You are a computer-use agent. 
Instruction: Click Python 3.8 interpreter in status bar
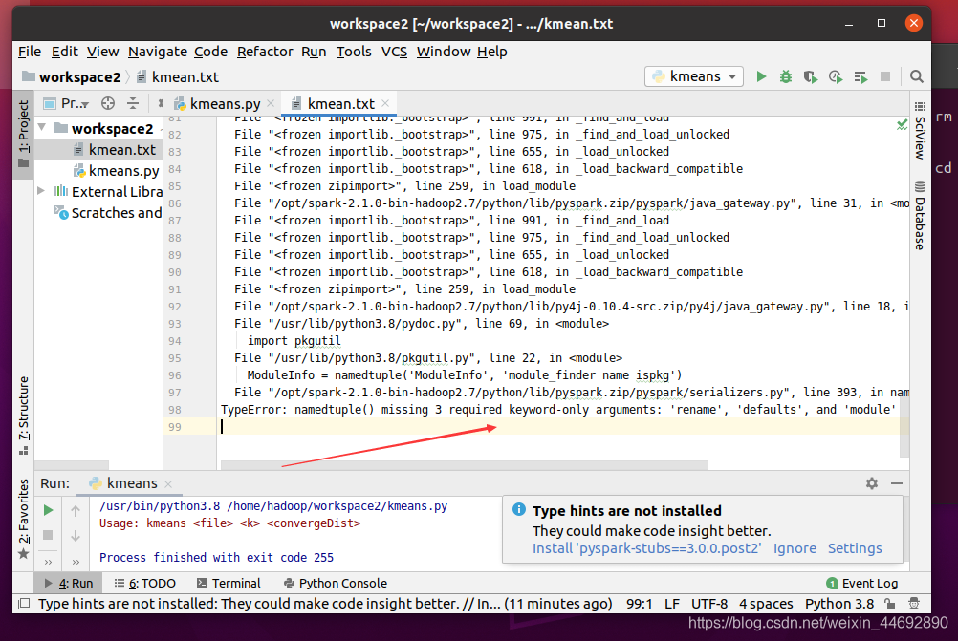coord(839,604)
